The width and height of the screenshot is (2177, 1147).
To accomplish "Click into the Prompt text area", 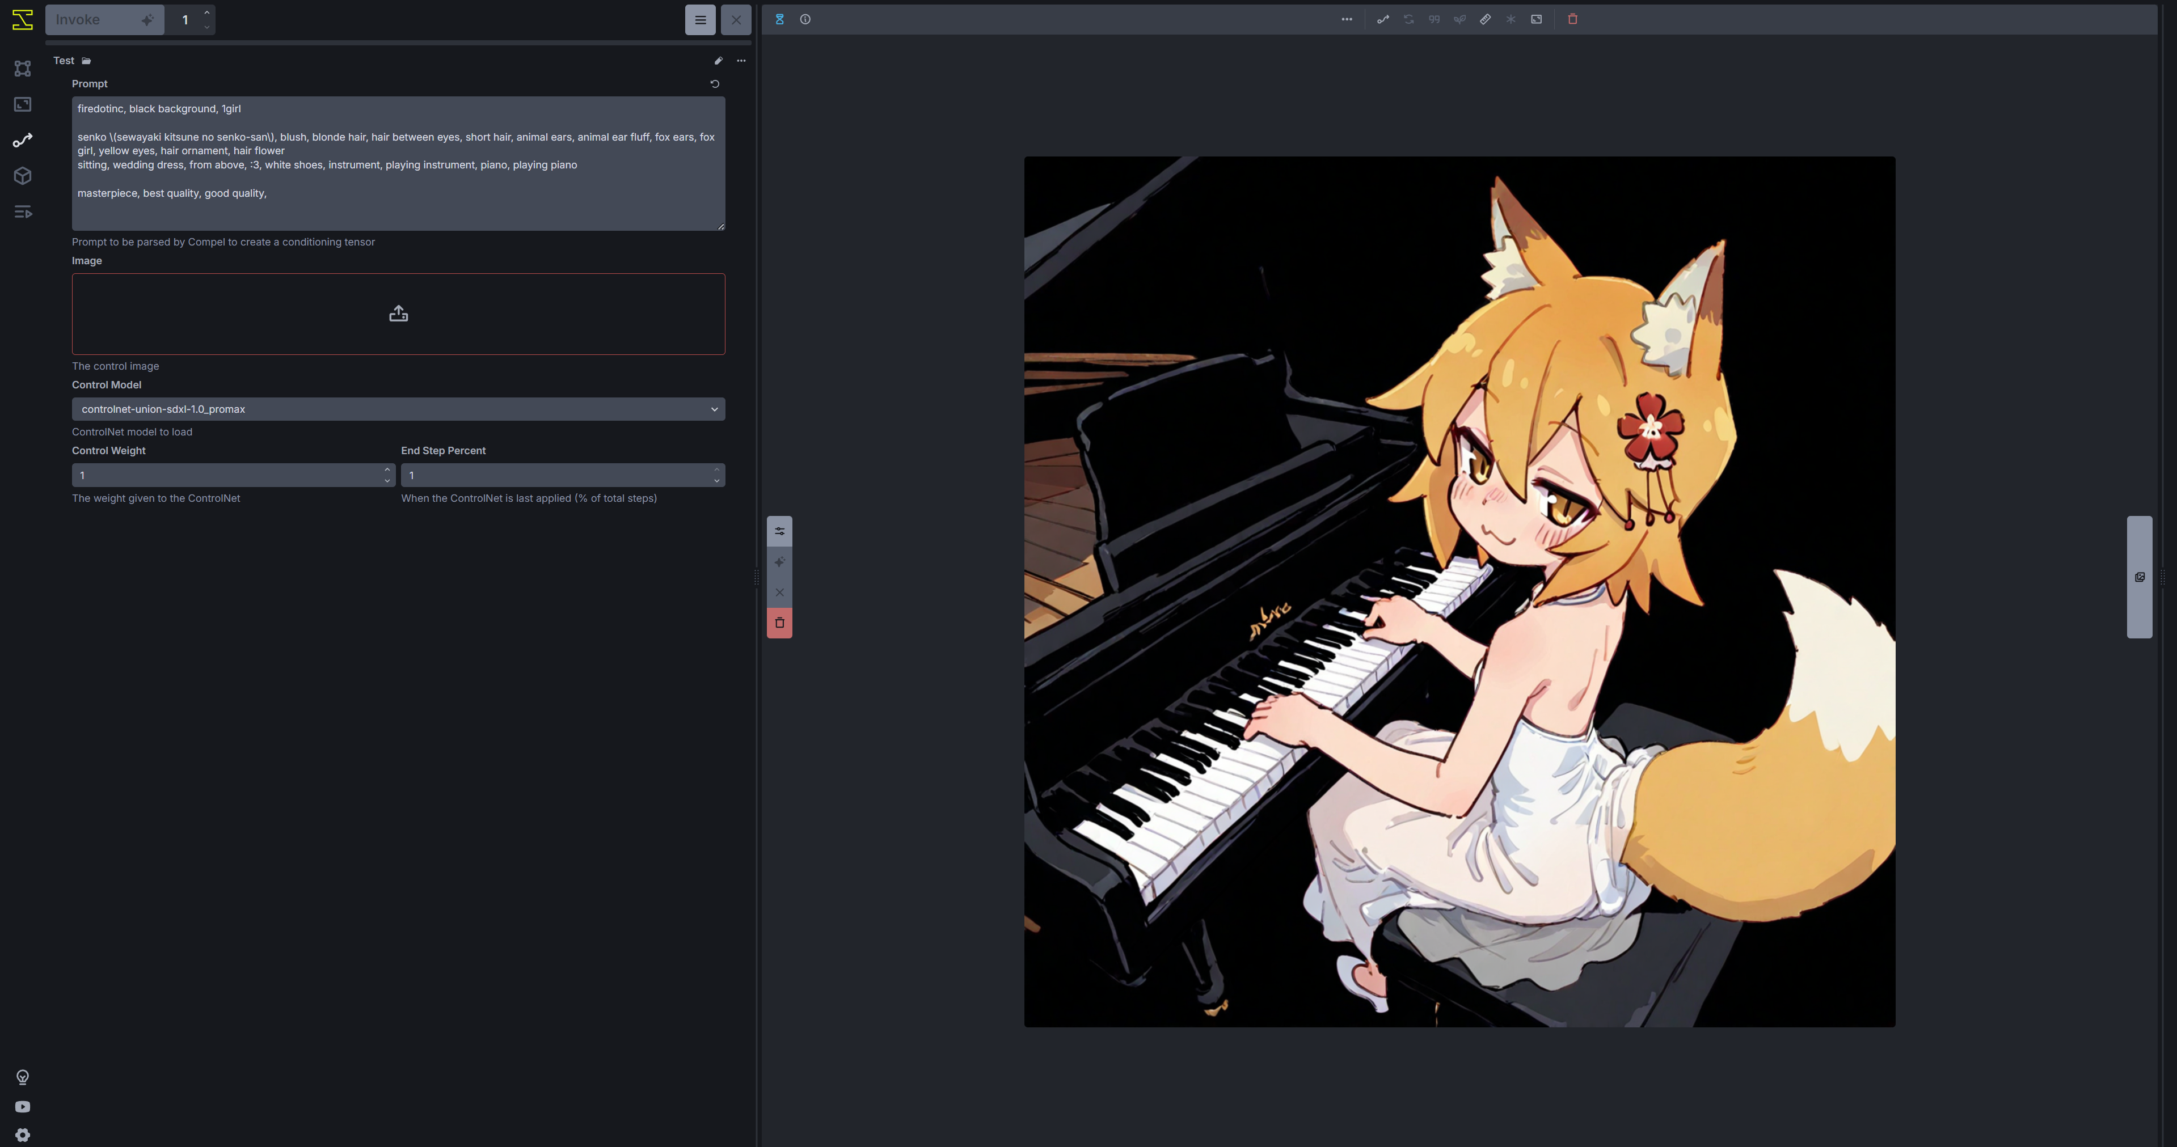I will (398, 163).
